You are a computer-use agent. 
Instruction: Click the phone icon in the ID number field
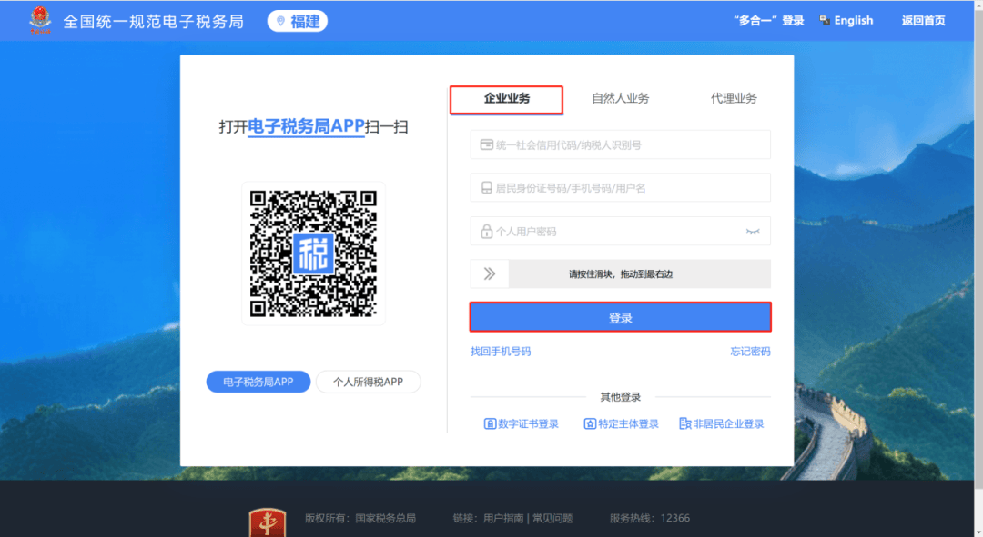tap(486, 188)
